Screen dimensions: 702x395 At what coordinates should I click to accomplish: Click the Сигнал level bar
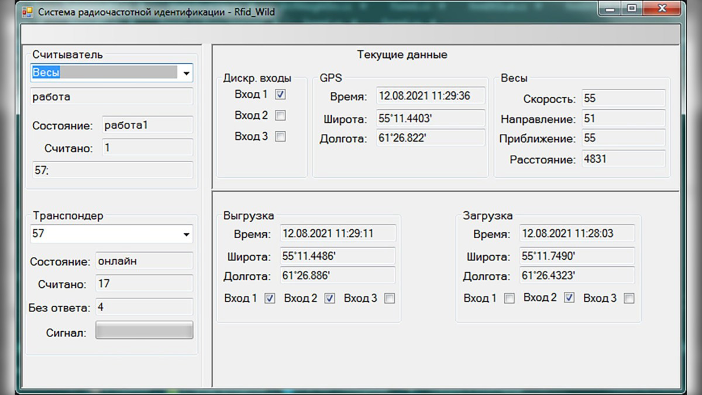pyautogui.click(x=144, y=330)
